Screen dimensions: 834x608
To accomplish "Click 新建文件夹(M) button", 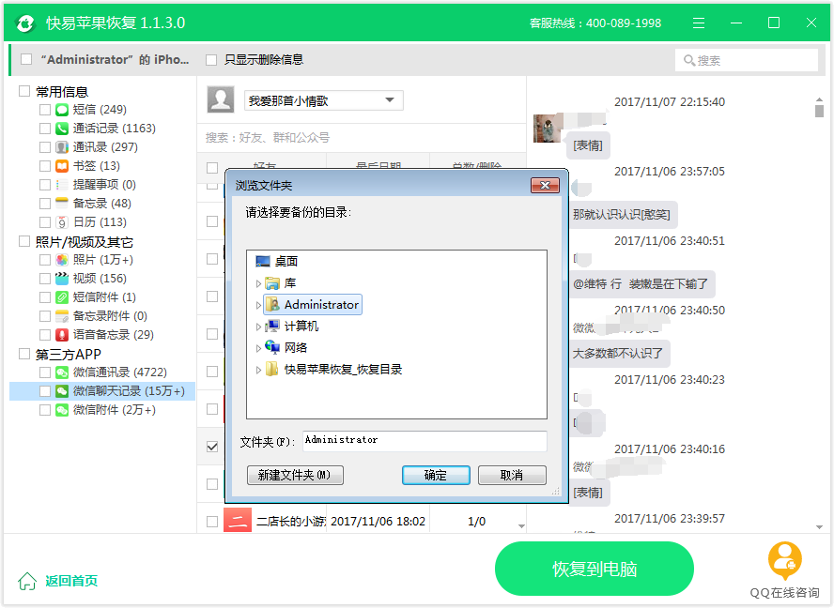I will point(295,475).
